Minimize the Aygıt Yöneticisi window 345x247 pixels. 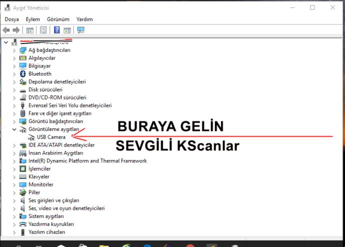point(292,7)
